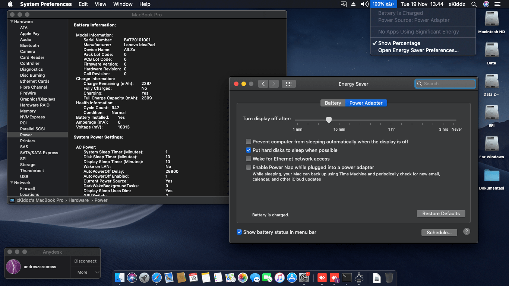Click the show-all grid icon in Energy Saver
The image size is (509, 286).
[288, 84]
